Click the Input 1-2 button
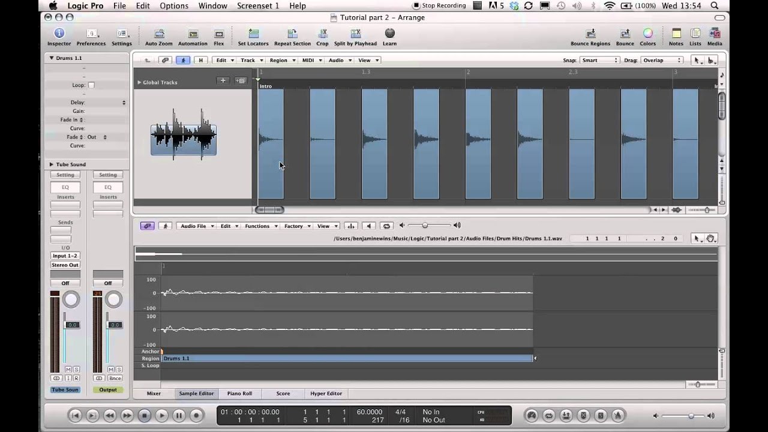The height and width of the screenshot is (432, 768). [65, 256]
